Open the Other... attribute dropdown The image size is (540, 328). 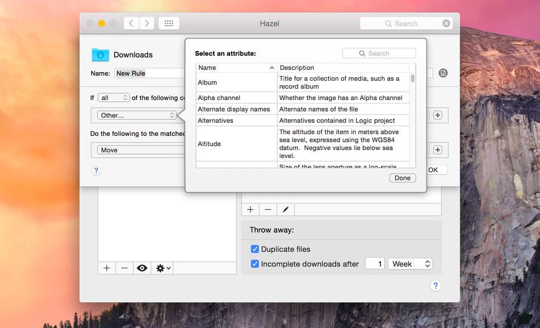coord(137,115)
